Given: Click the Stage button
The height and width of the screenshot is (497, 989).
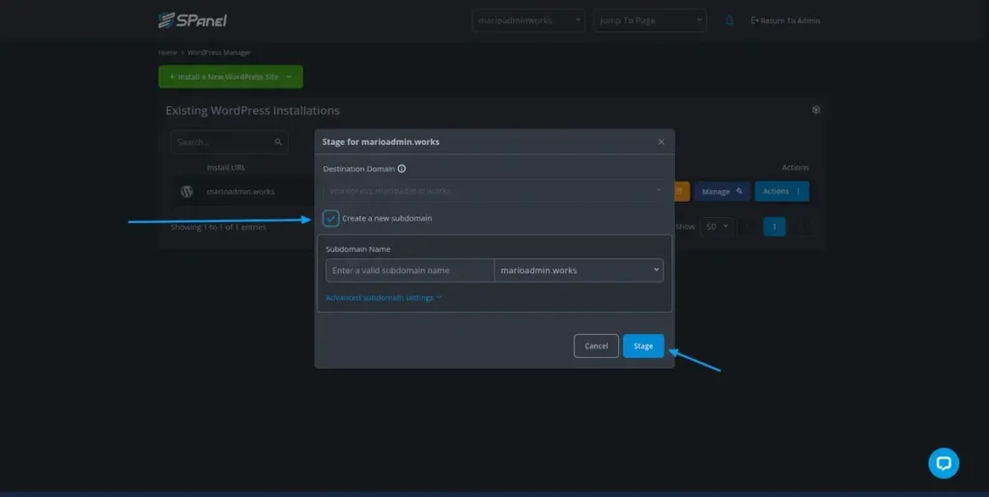Looking at the screenshot, I should (x=643, y=345).
